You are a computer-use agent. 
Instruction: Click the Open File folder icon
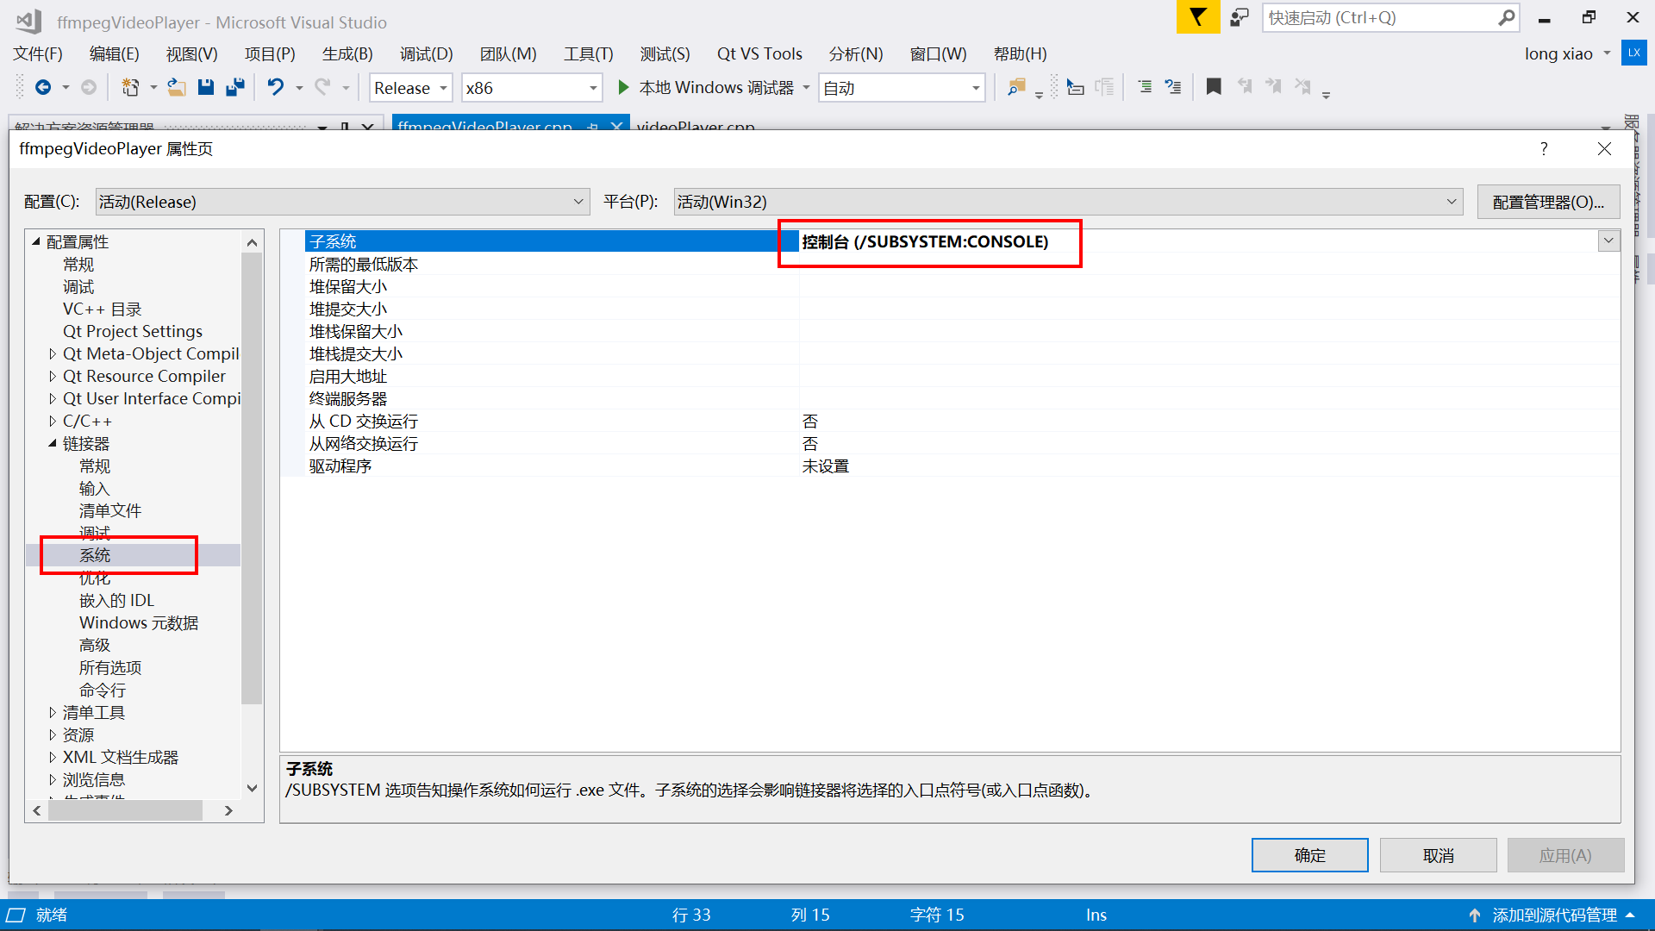(177, 88)
